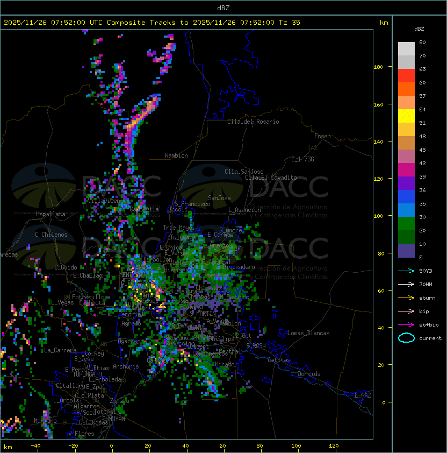447x453 pixels.
Task: Click the 'Divisadero' map label
Action: click(239, 267)
